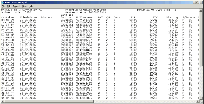Viewport: 204px width, 104px height.
Task: Click the vertical scrollbar up arrow
Action: click(201, 10)
